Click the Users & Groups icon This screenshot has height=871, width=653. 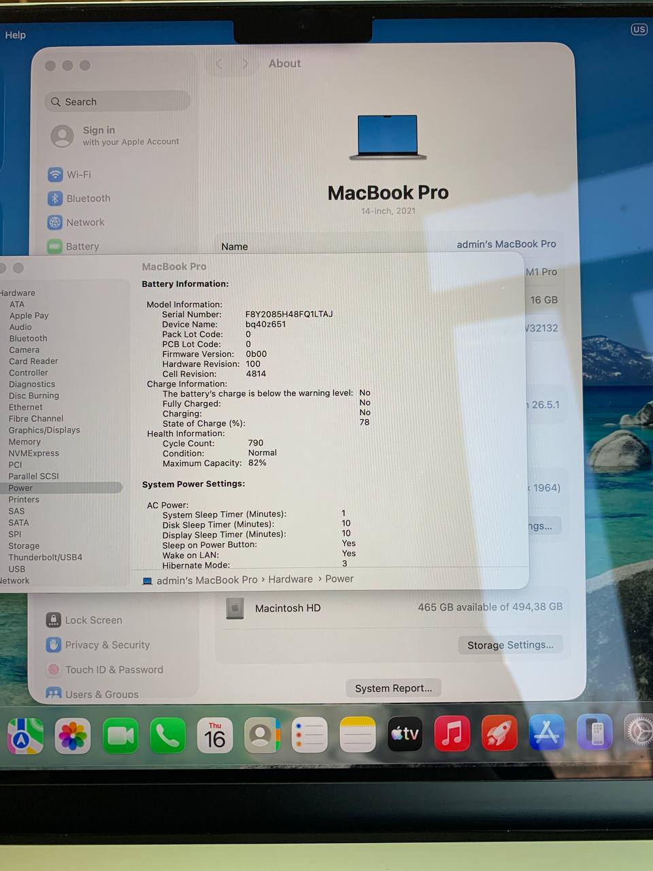point(53,693)
